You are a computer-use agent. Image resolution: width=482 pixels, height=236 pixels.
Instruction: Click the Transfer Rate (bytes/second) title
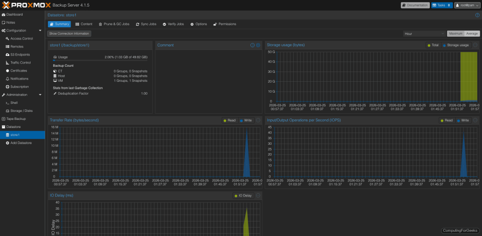tap(74, 120)
